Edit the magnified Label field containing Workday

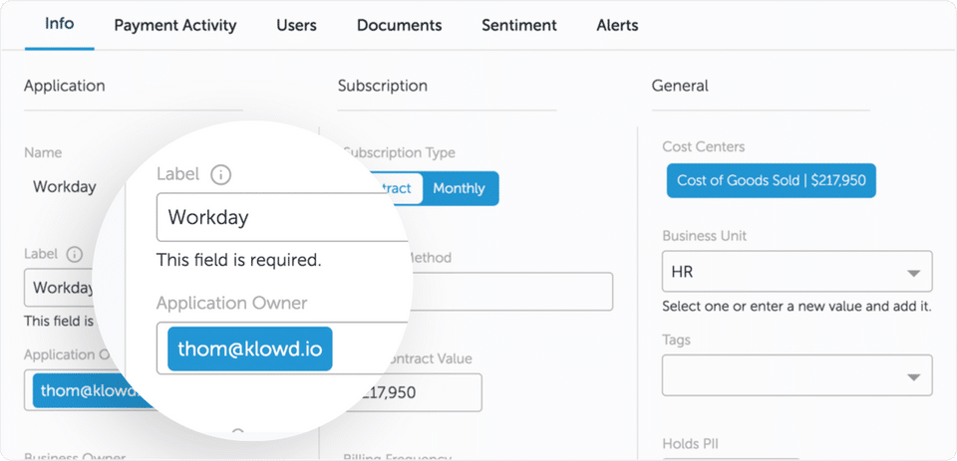[x=279, y=217]
